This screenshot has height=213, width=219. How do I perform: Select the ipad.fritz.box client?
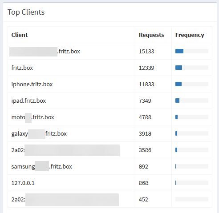click(x=28, y=101)
